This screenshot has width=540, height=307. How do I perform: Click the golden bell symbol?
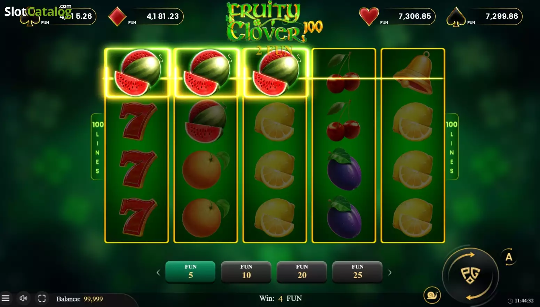pos(413,73)
